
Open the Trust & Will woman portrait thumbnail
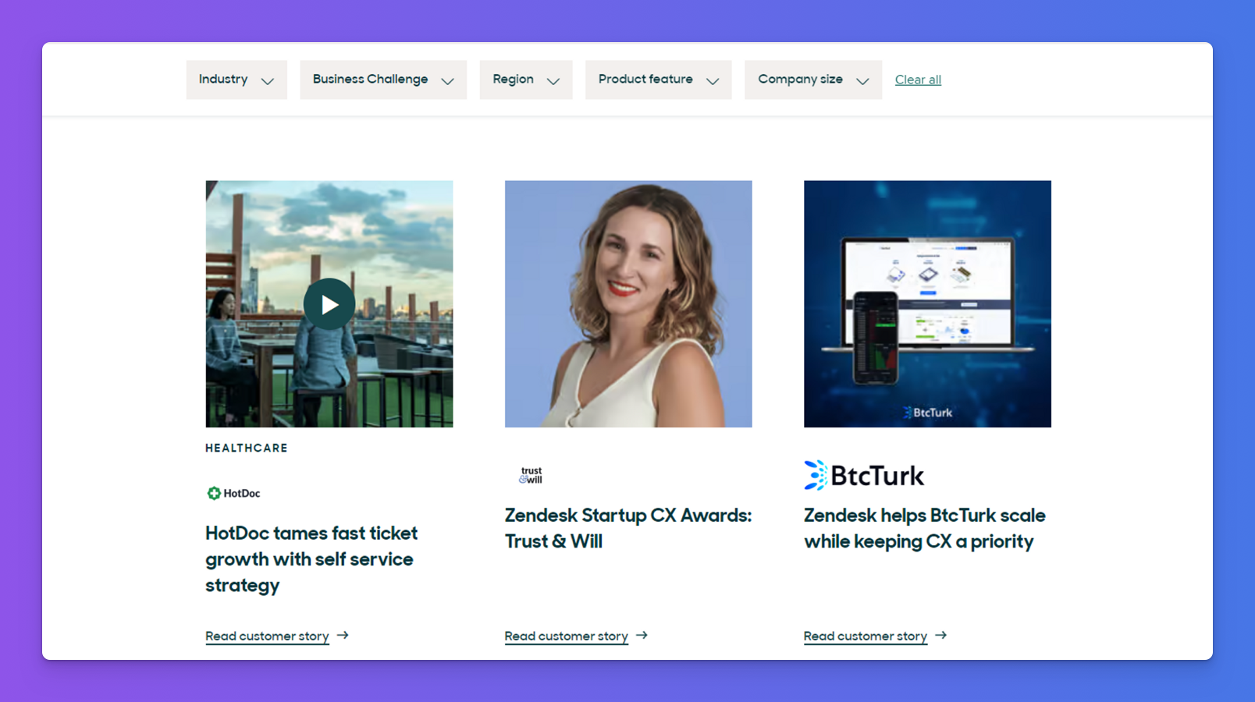click(628, 304)
